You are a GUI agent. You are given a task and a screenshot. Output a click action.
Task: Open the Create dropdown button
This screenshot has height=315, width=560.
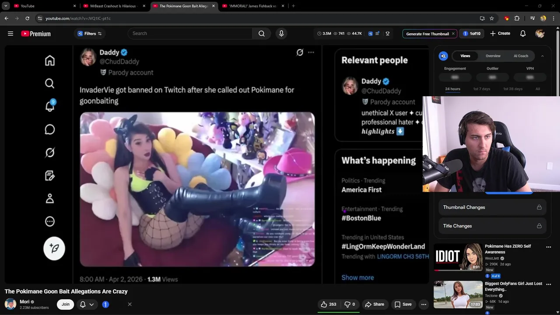500,34
